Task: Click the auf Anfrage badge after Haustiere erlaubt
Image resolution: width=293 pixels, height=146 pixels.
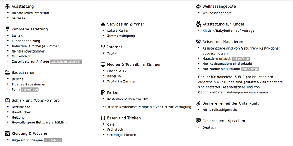Action: [x=241, y=59]
